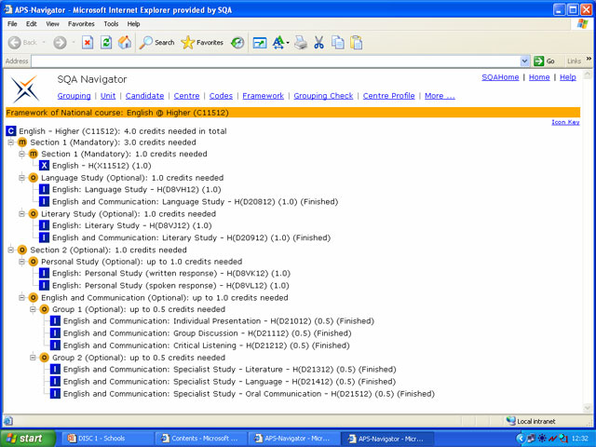Image resolution: width=596 pixels, height=447 pixels.
Task: Click the Cut scissors icon
Action: 318,43
